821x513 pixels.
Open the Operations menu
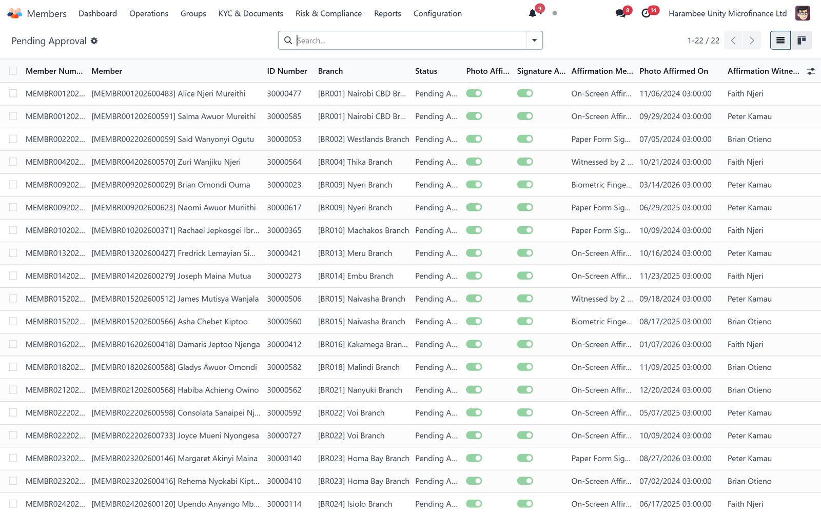(149, 13)
